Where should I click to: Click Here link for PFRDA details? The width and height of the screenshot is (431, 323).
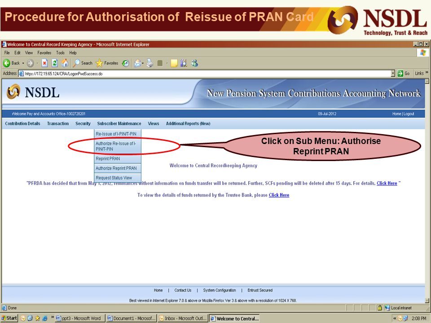[387, 183]
